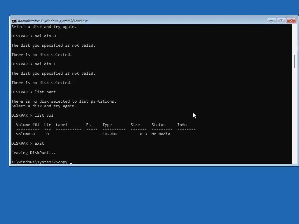The height and width of the screenshot is (224, 299).
Task: Close the Administrator cmd.exe window
Action: pos(291,21)
